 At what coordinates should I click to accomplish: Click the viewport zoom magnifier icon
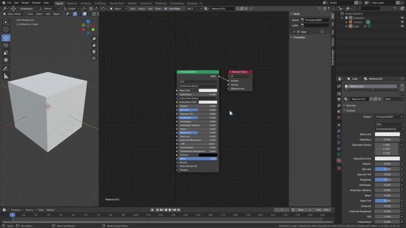coord(94,39)
